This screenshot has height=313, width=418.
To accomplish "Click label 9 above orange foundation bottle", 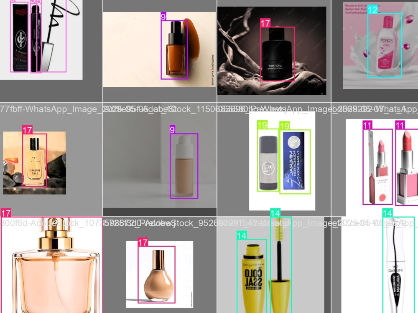I will point(163,17).
